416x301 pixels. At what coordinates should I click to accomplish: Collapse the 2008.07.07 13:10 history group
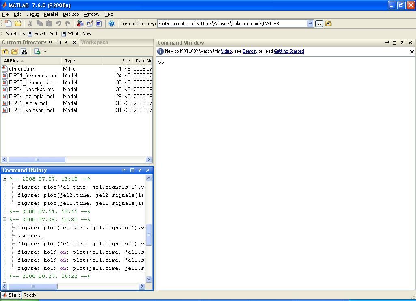4,179
